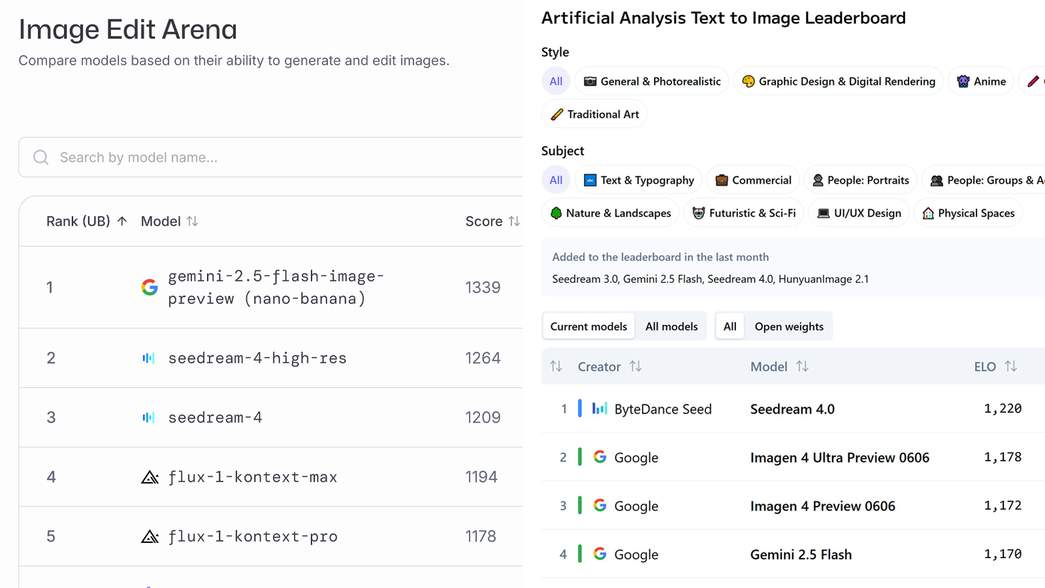Click the search magnifier icon
The height and width of the screenshot is (588, 1045).
[41, 157]
